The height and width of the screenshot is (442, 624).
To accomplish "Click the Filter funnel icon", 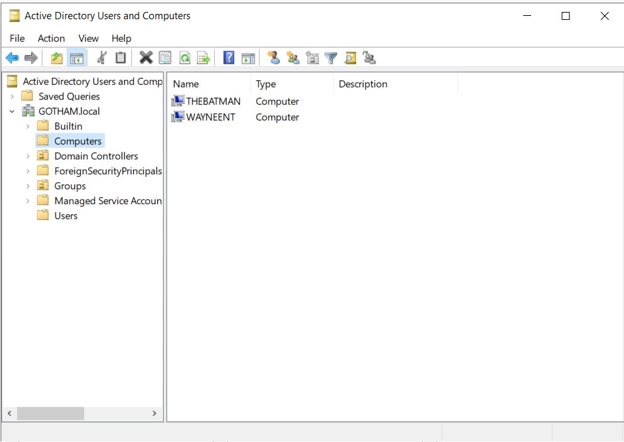I will pyautogui.click(x=331, y=58).
